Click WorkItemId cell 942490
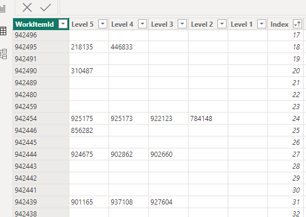Image resolution: width=306 pixels, height=217 pixels. 41,71
